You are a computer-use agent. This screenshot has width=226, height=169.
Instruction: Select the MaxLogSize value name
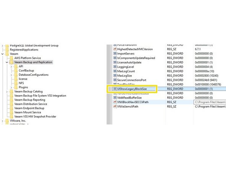pyautogui.click(x=124, y=76)
